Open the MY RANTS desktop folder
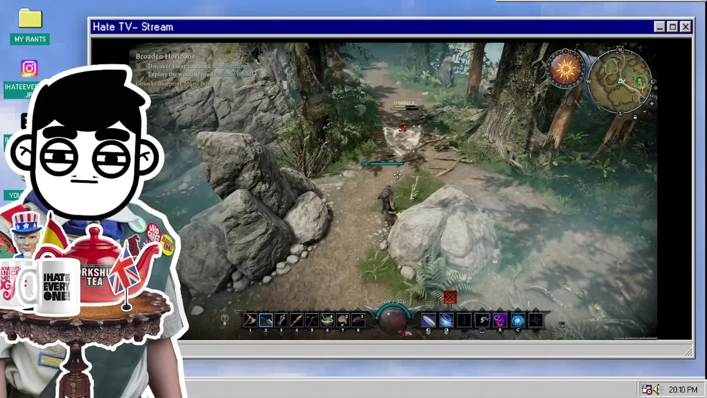Screen dimensions: 707x398 pos(30,27)
